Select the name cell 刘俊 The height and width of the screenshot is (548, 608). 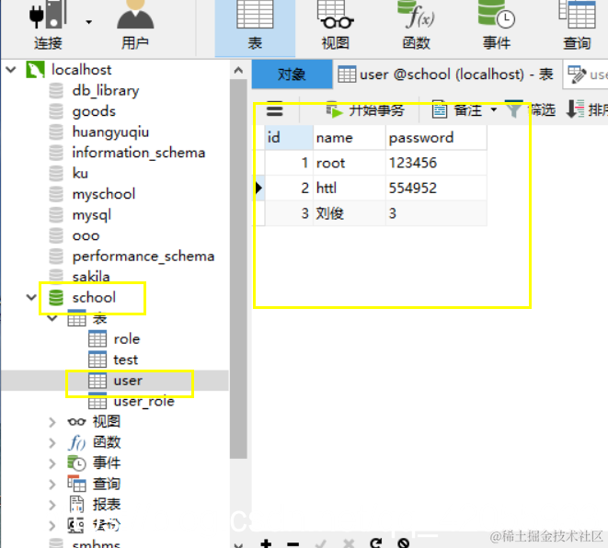[350, 213]
